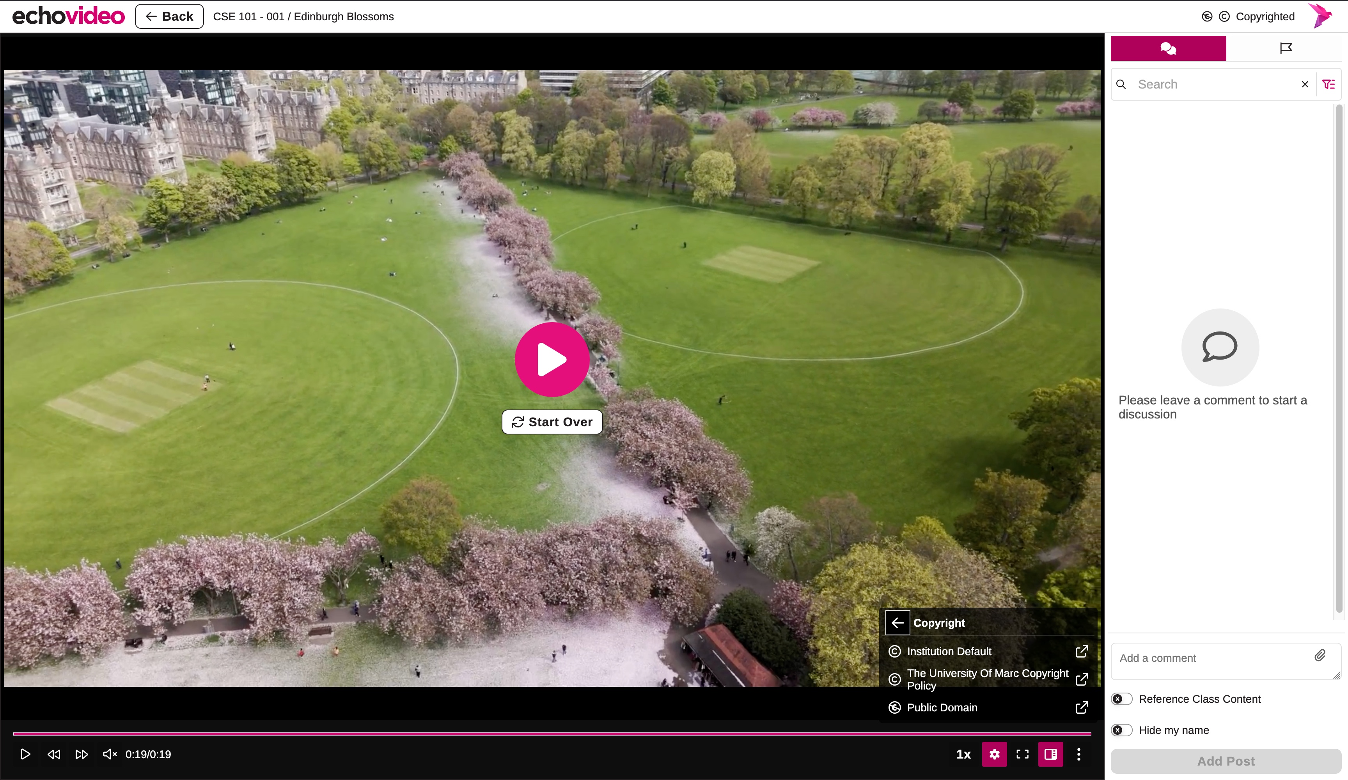Click the large pink play button
The height and width of the screenshot is (780, 1348).
click(552, 360)
